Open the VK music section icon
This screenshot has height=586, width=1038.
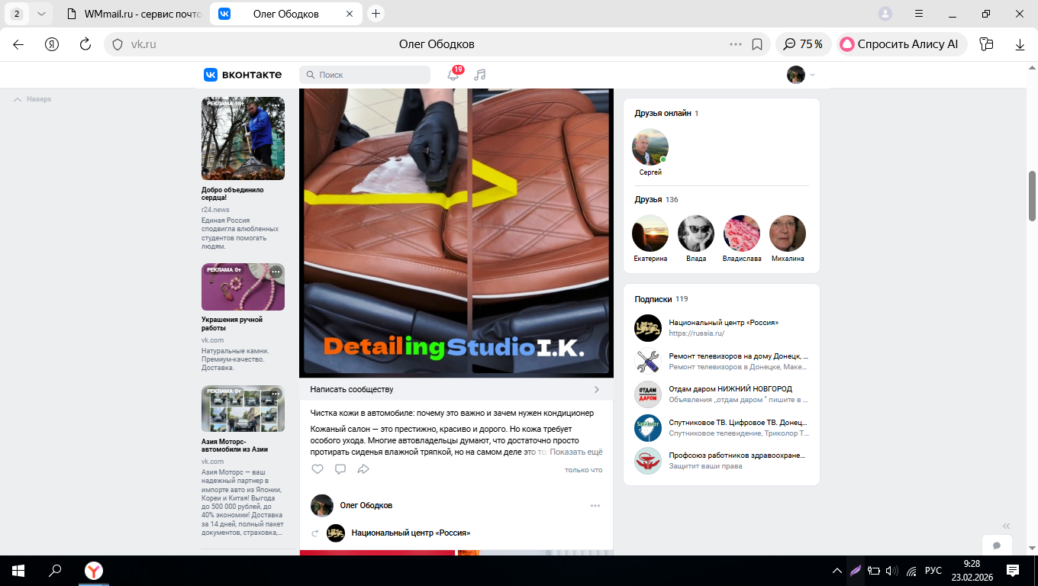coord(479,75)
